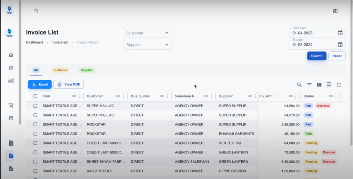
Task: Click the Overdue badge in 24,594.00 row
Action: 323,106
